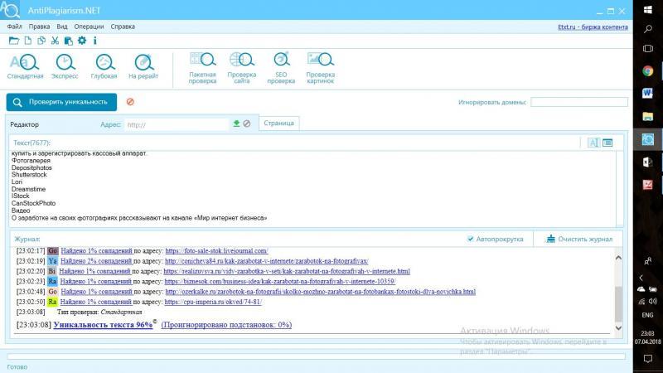This screenshot has height=373, width=663.
Task: Select the Глубокая check mode
Action: [x=104, y=66]
